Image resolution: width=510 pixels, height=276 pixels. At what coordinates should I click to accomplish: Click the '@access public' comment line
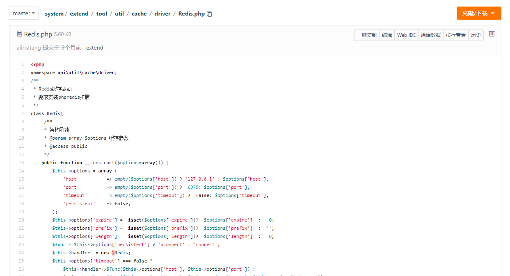(x=66, y=146)
